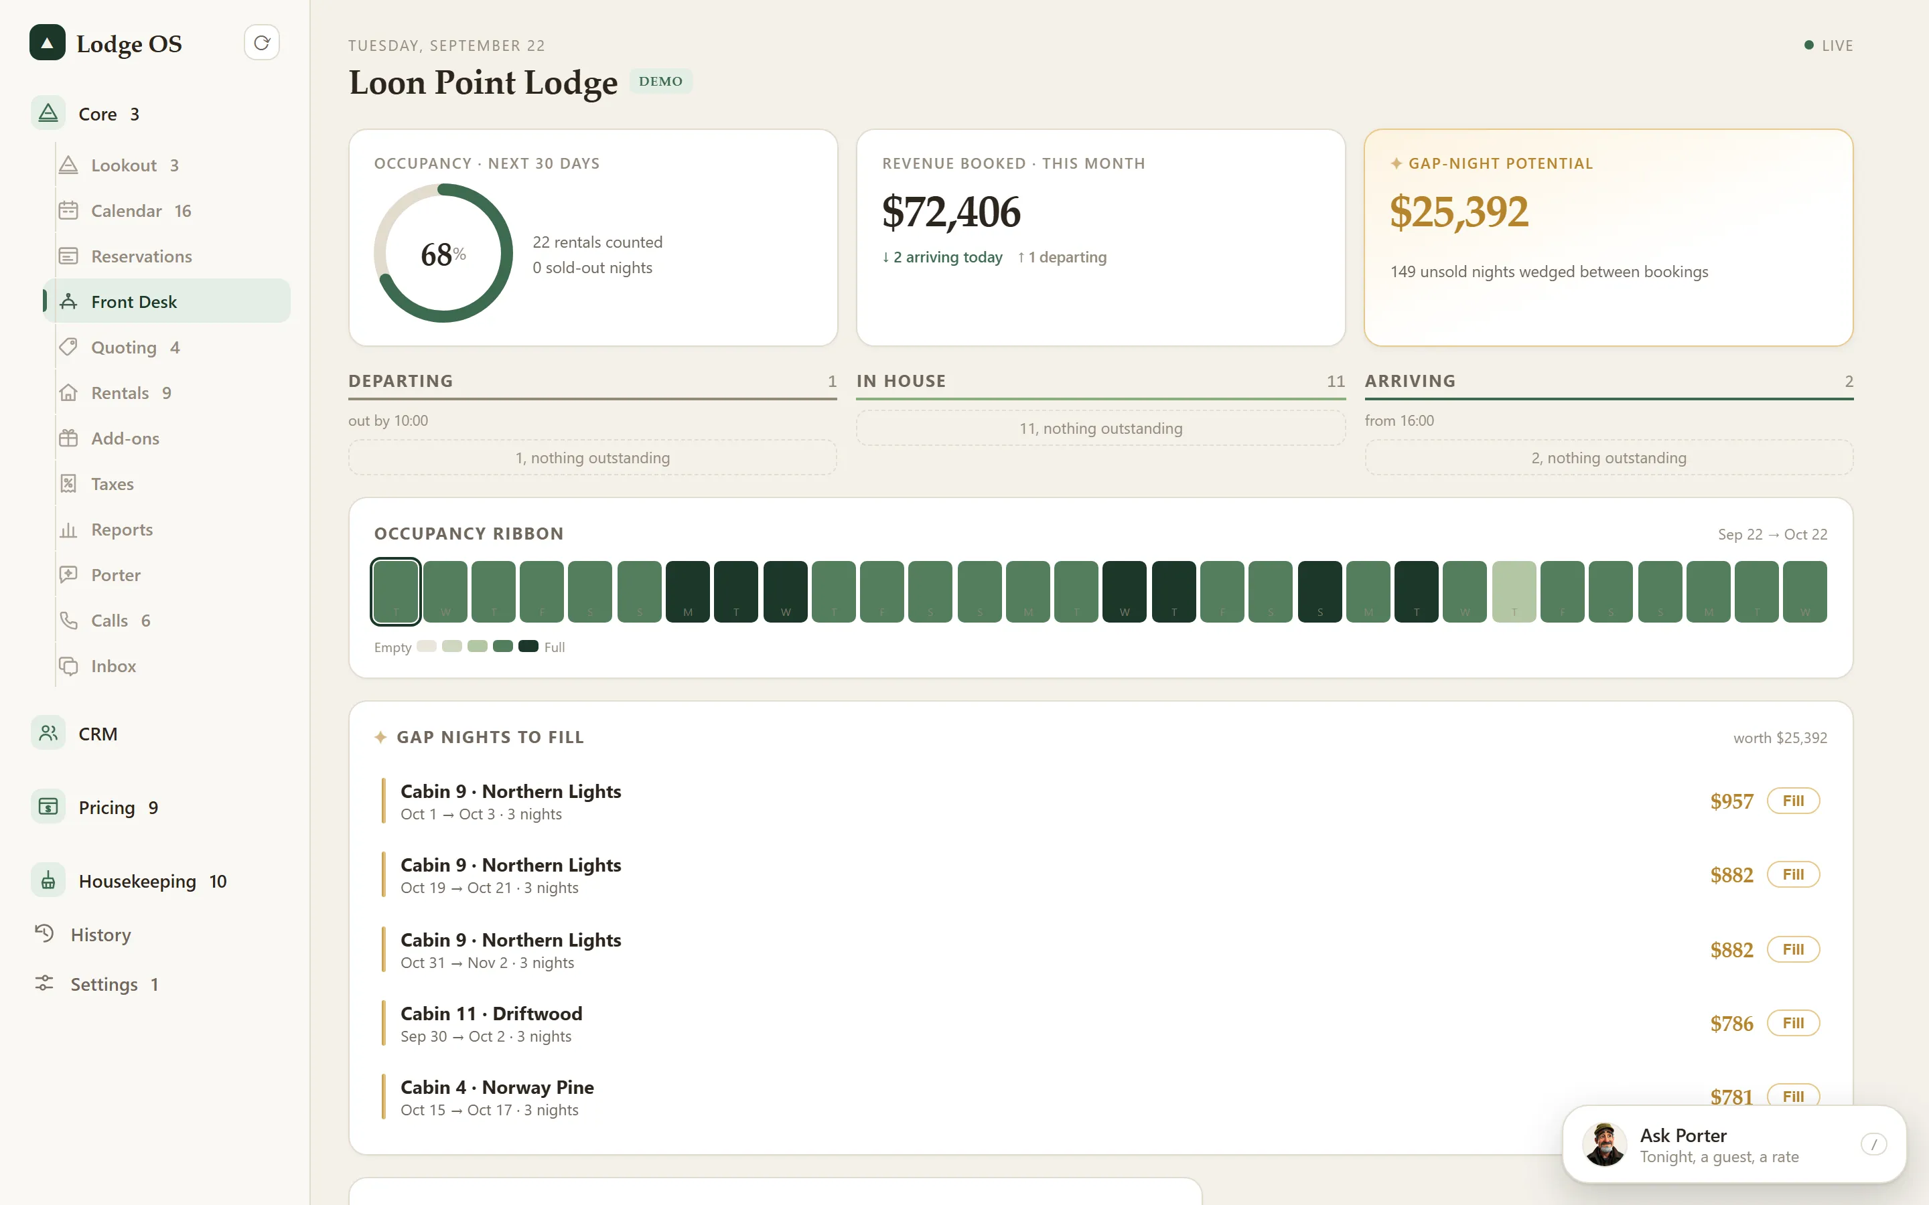This screenshot has height=1205, width=1929.
Task: Click the DEMO badge next to Loon Point Lodge
Action: [661, 81]
